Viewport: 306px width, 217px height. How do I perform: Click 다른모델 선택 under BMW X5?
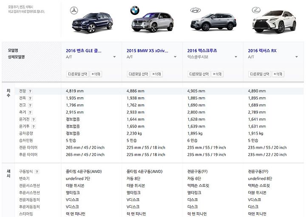[x=138, y=74]
